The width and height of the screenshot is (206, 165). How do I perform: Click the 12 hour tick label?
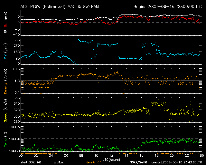[110, 155]
